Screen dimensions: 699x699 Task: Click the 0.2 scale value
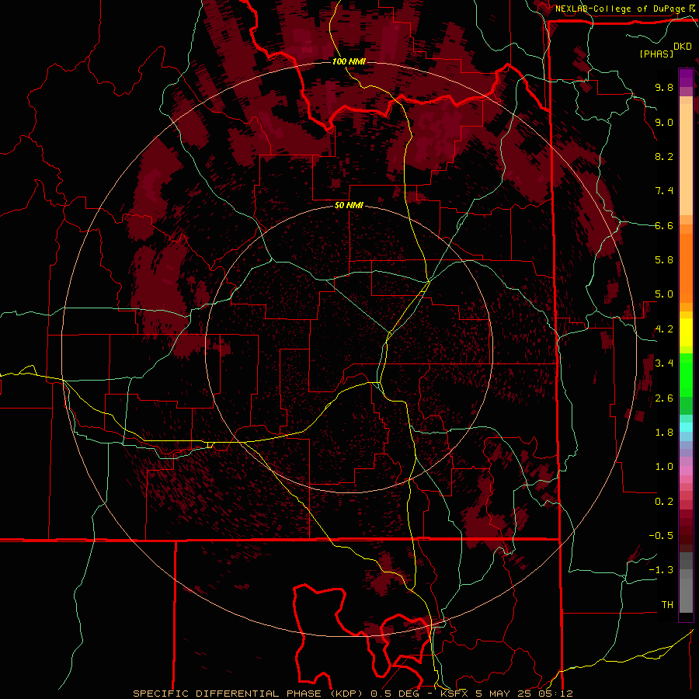tap(664, 502)
